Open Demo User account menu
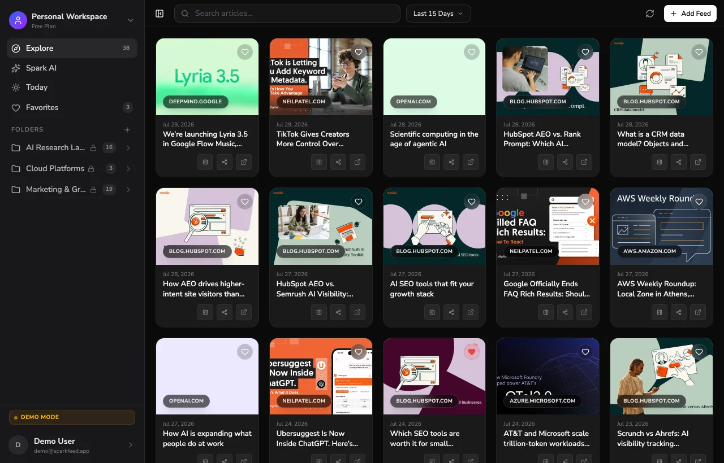Viewport: 724px width, 463px height. 72,445
